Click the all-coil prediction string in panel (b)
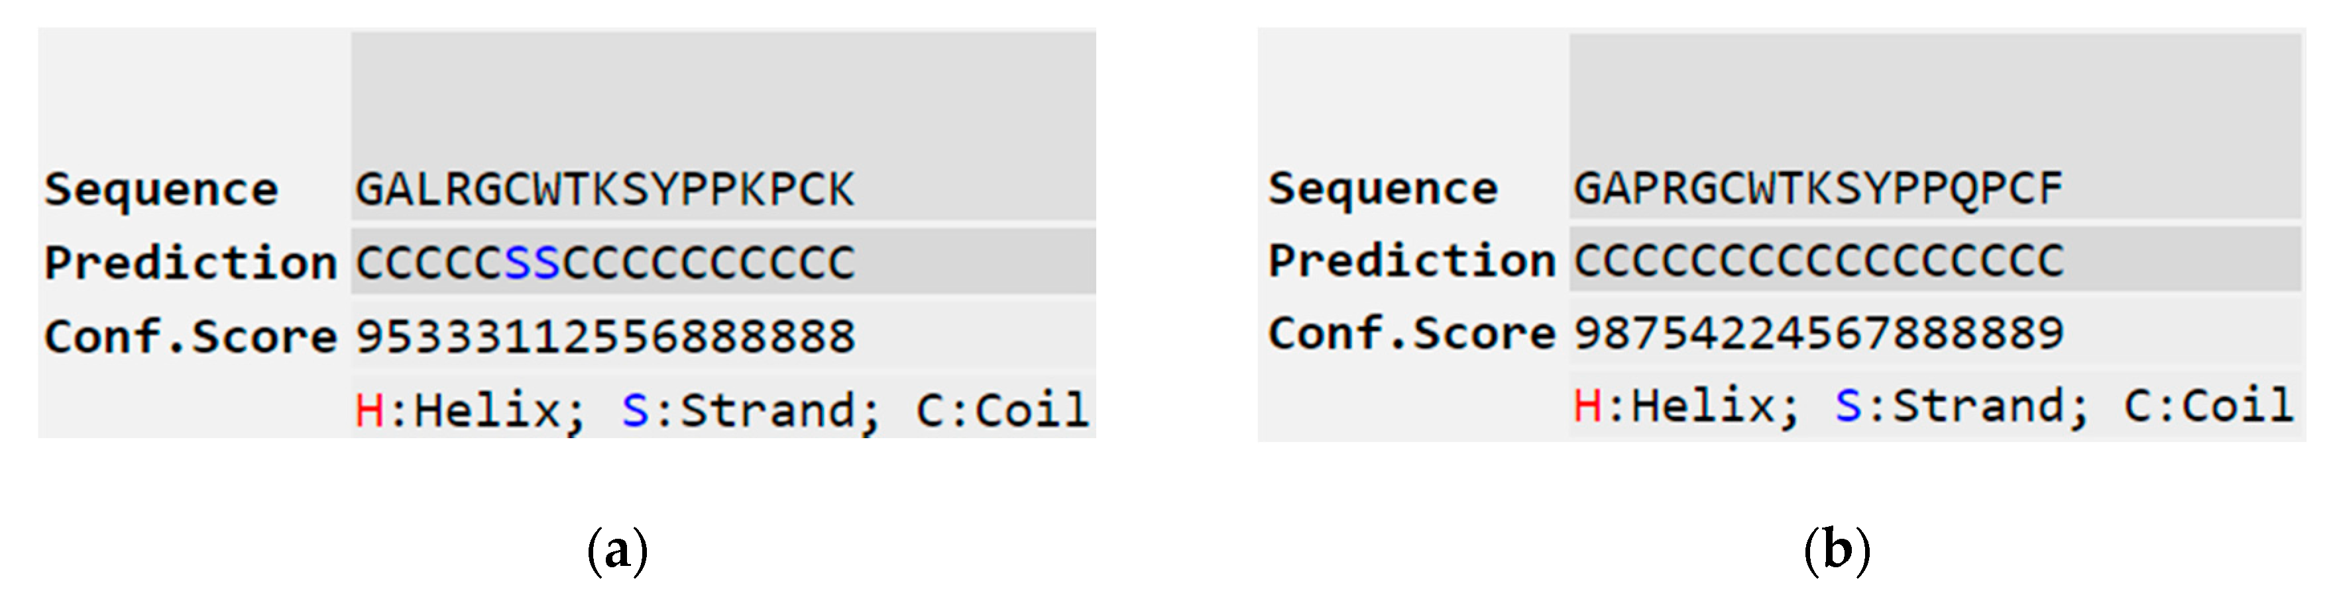 [x=1818, y=261]
